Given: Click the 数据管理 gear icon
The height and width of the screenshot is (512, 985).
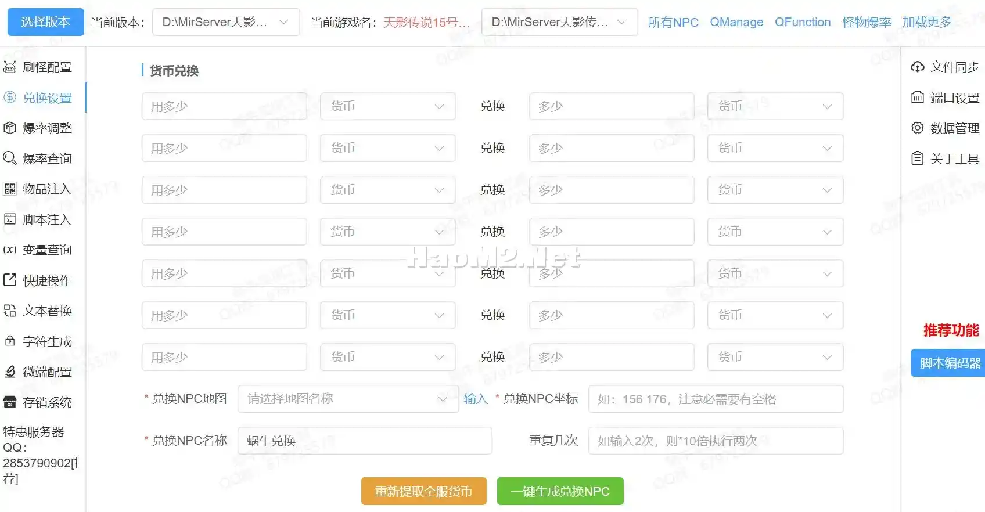Looking at the screenshot, I should [918, 128].
